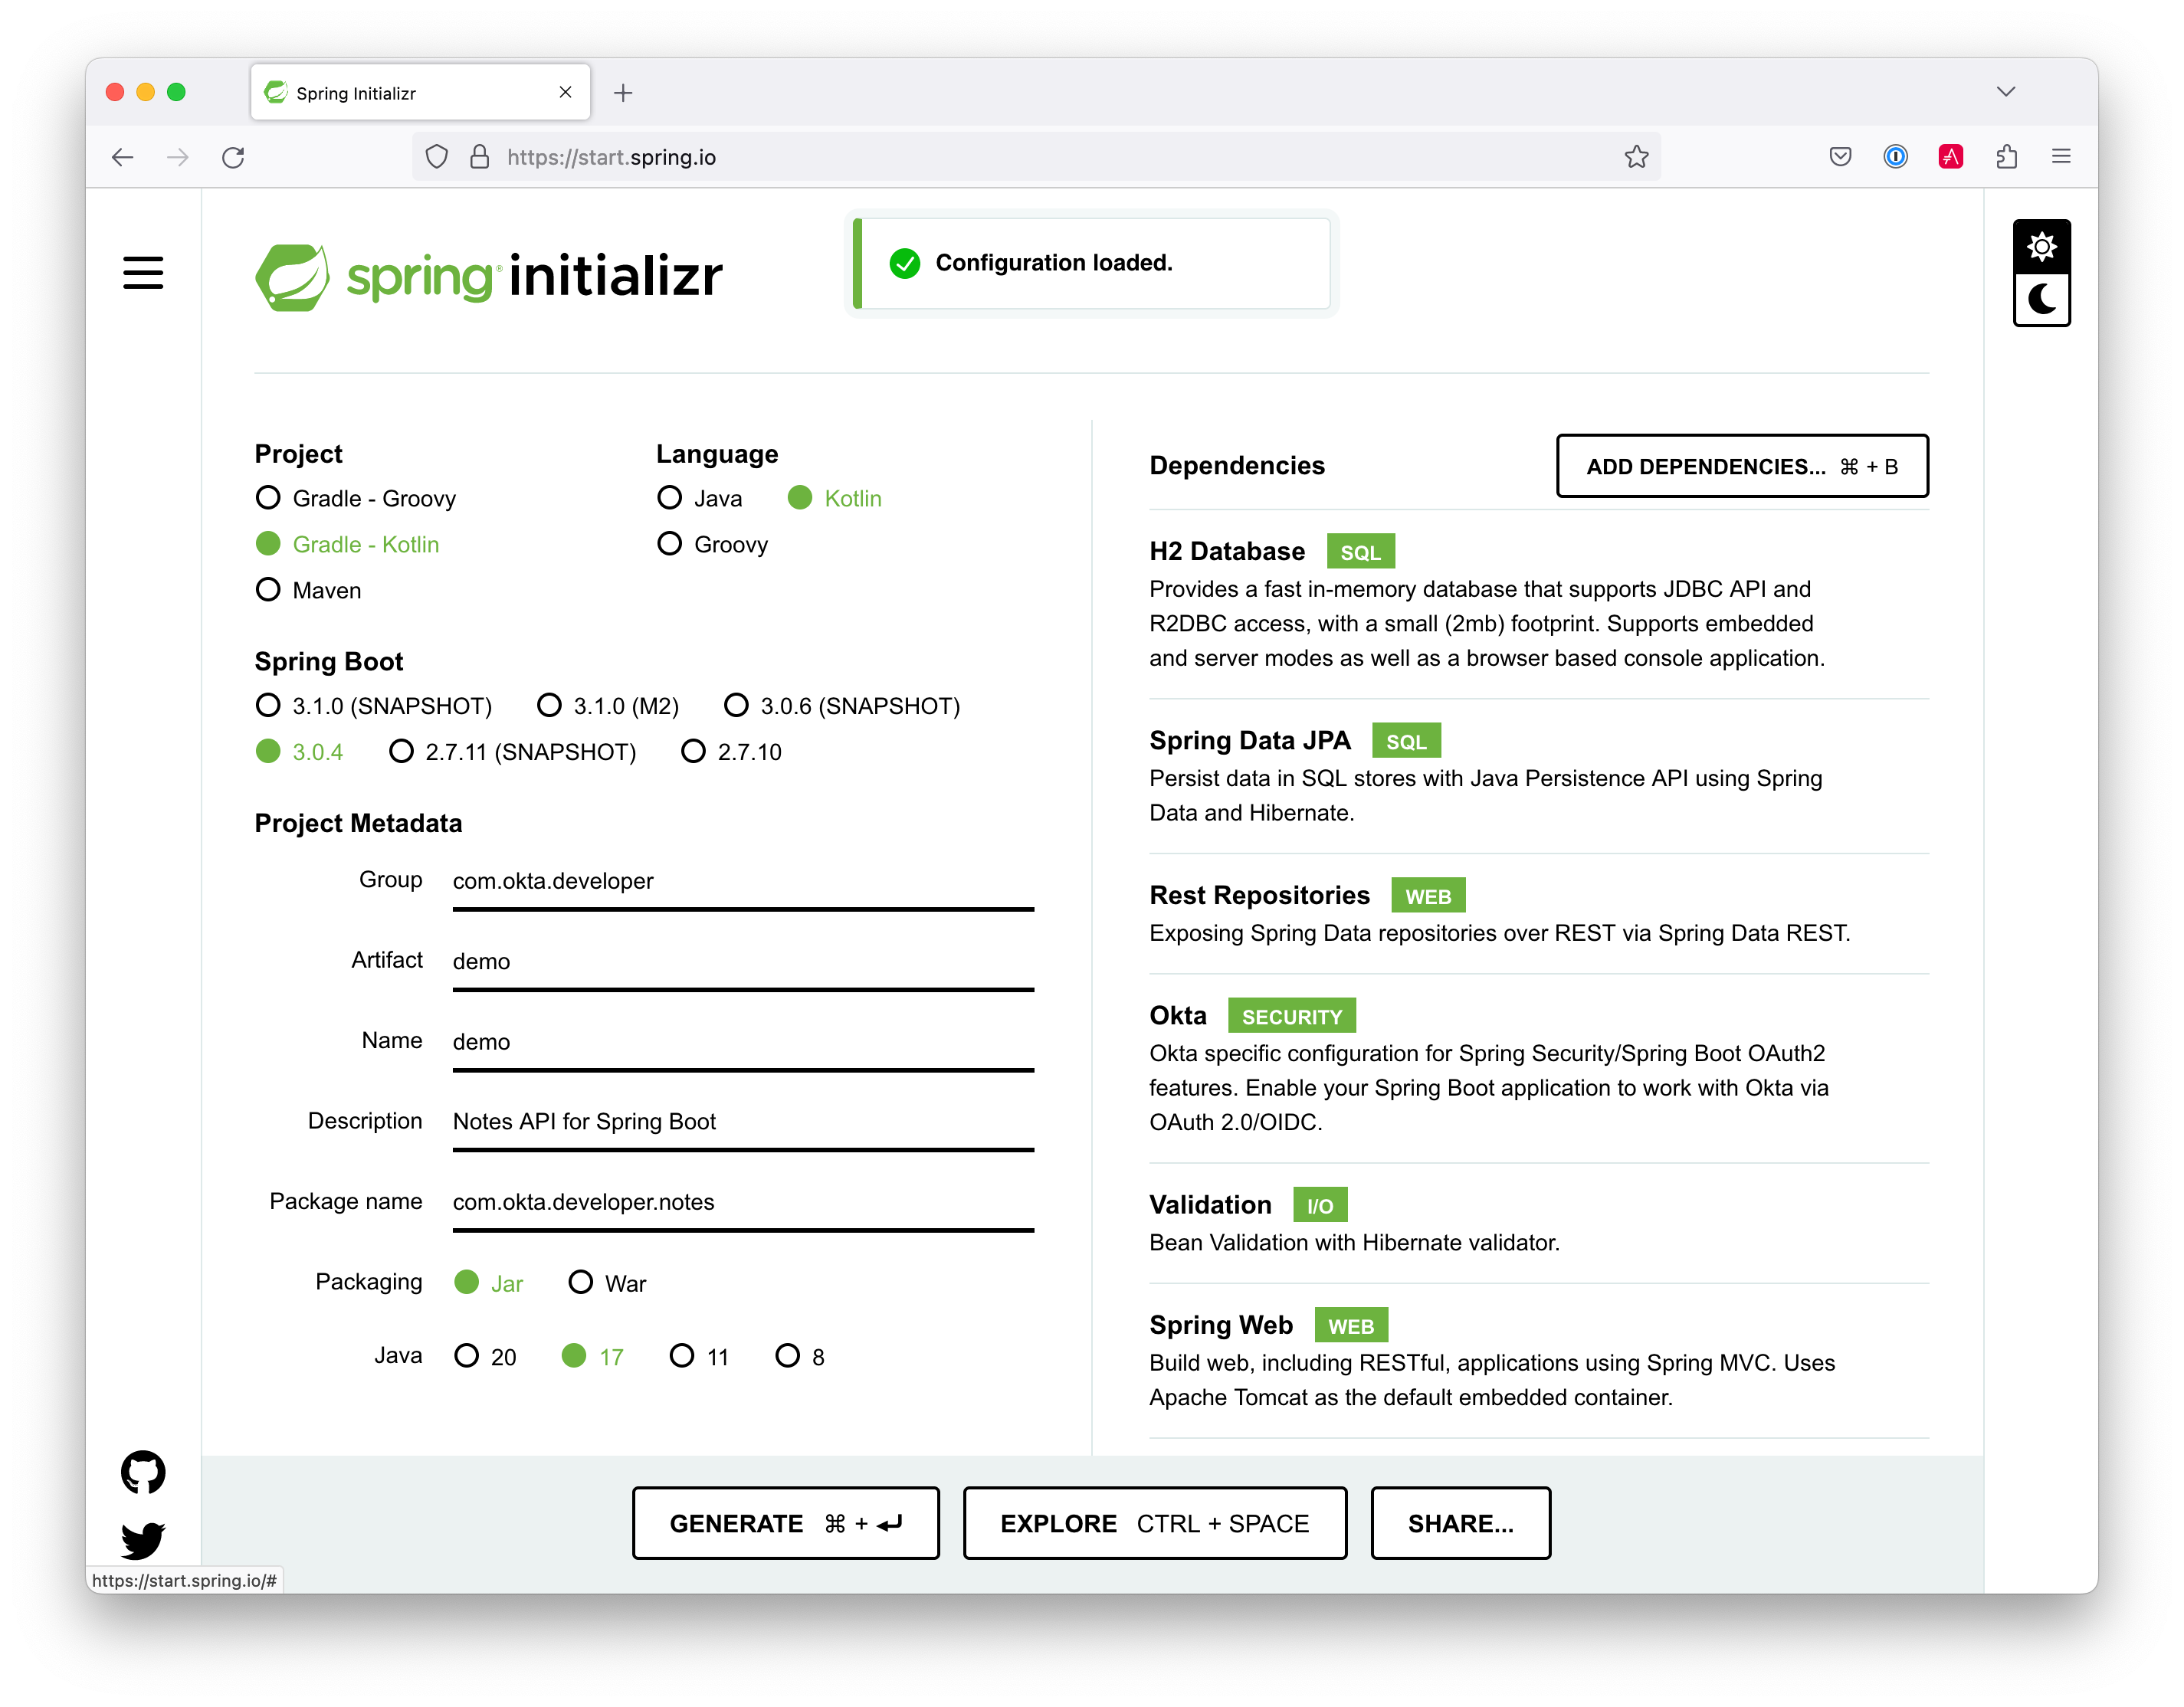The width and height of the screenshot is (2184, 1707).
Task: Click the Add Dependencies button
Action: 1742,466
